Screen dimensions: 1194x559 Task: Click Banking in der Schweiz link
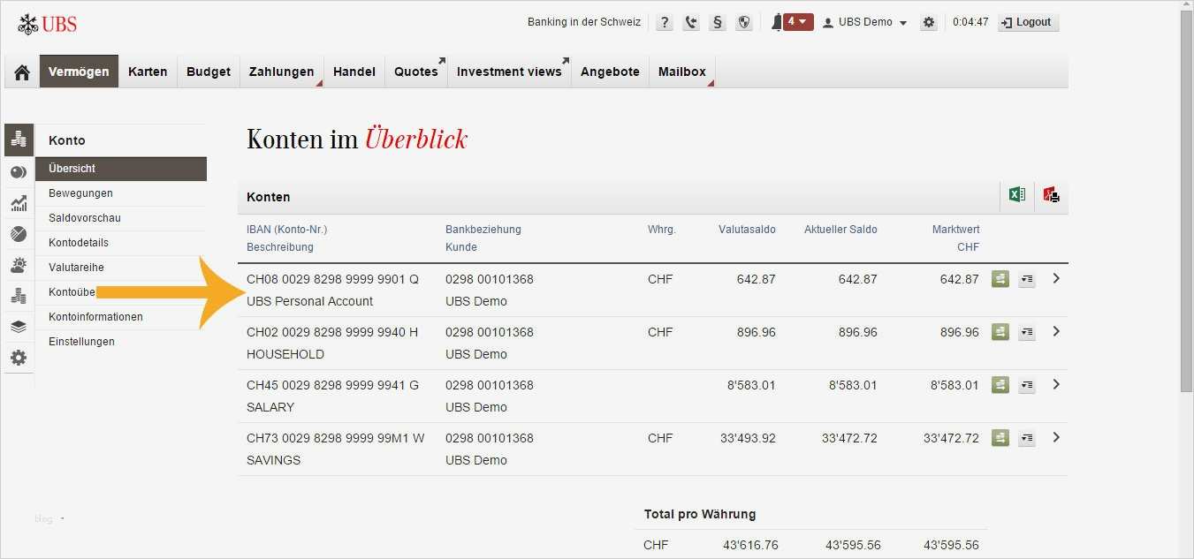[x=584, y=22]
